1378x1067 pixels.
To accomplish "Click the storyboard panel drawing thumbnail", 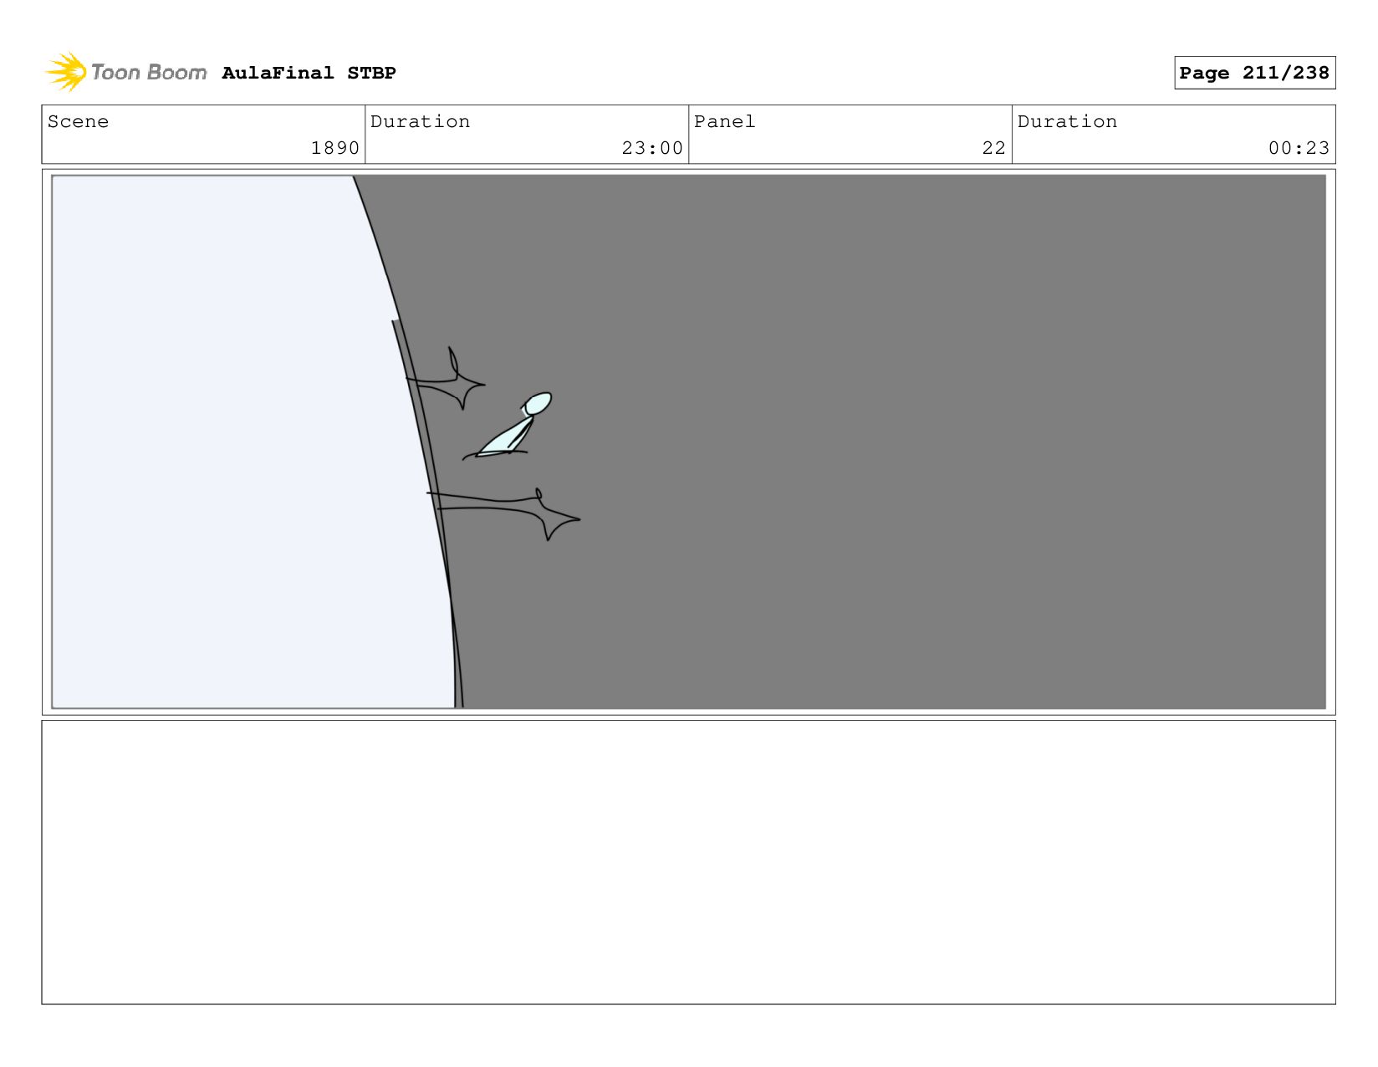I will (688, 442).
